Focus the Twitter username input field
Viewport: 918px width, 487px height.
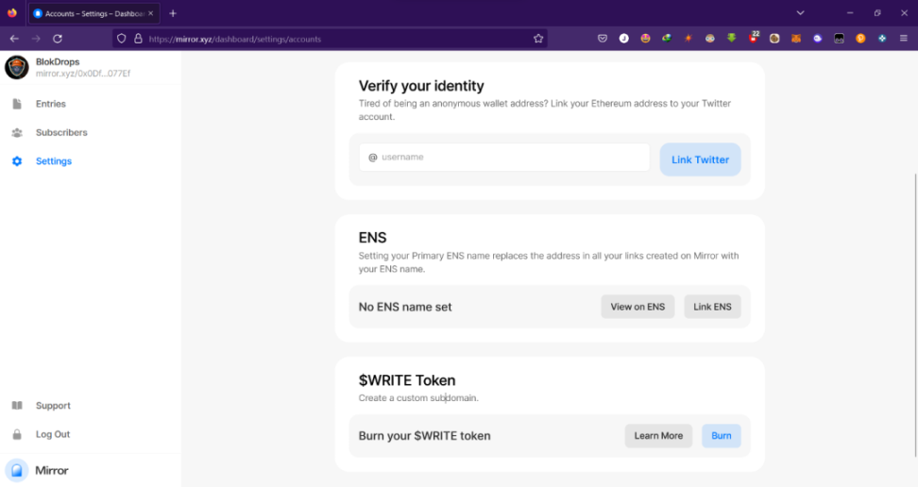click(x=504, y=158)
